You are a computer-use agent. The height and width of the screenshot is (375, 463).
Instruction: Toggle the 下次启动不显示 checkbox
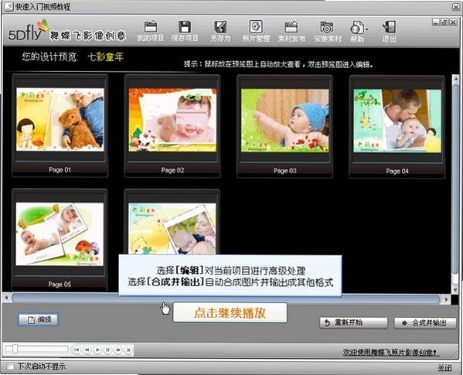point(10,366)
